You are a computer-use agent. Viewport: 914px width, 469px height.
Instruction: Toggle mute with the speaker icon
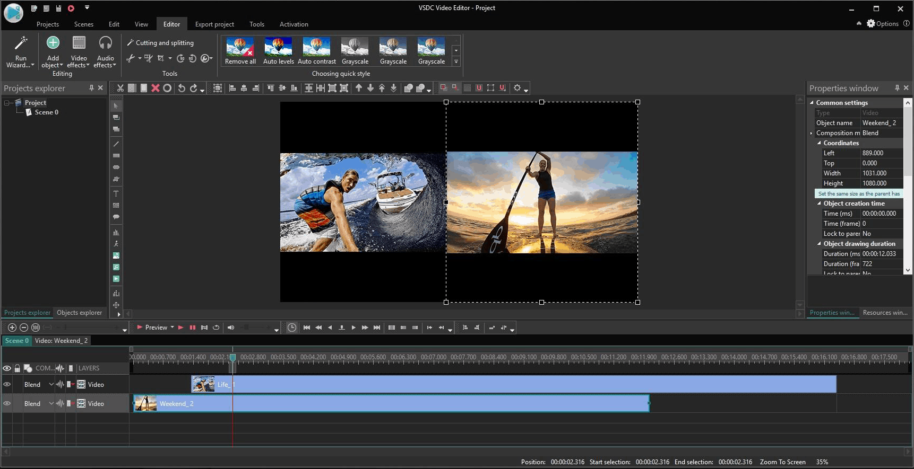[x=231, y=328]
